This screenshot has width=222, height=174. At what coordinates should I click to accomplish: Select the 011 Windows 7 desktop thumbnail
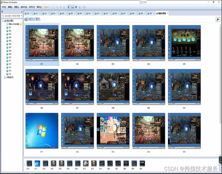pyautogui.click(x=42, y=131)
